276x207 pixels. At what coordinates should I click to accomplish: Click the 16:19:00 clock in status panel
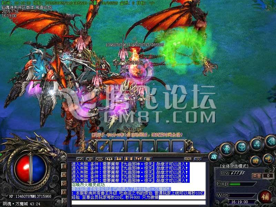pyautogui.click(x=239, y=202)
